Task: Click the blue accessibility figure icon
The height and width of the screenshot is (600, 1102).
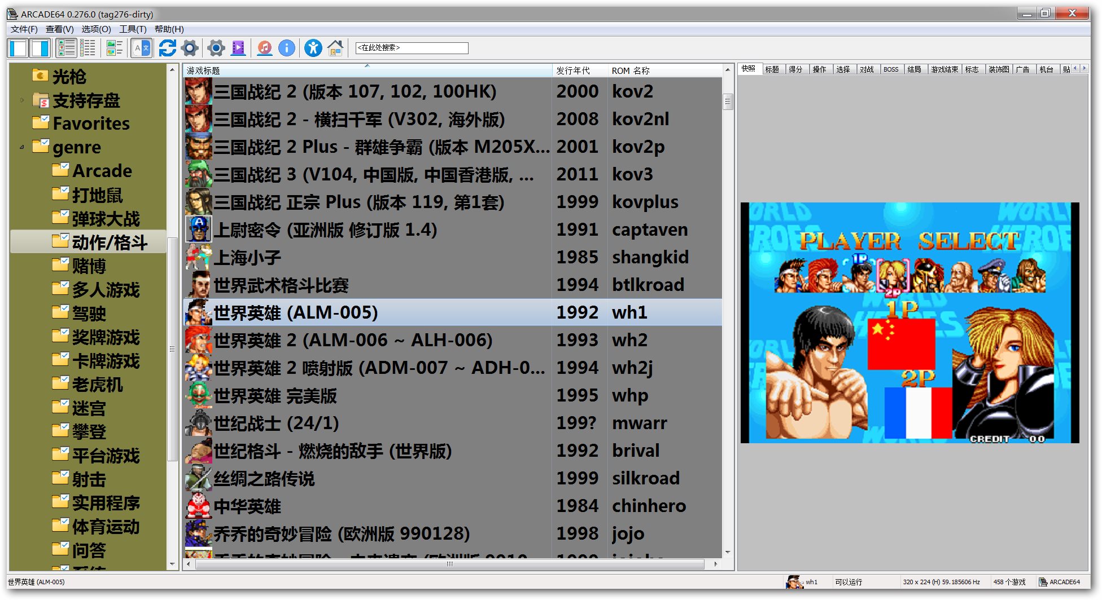Action: [x=313, y=48]
